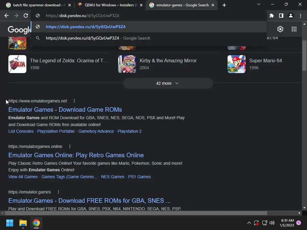Open the Windows Start menu
Screen dimensions: 307x230
tap(10, 223)
